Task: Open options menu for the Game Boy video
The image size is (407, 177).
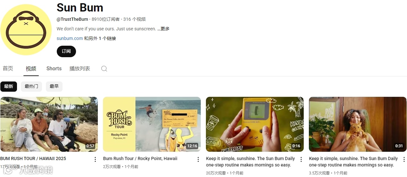Action: pyautogui.click(x=301, y=159)
